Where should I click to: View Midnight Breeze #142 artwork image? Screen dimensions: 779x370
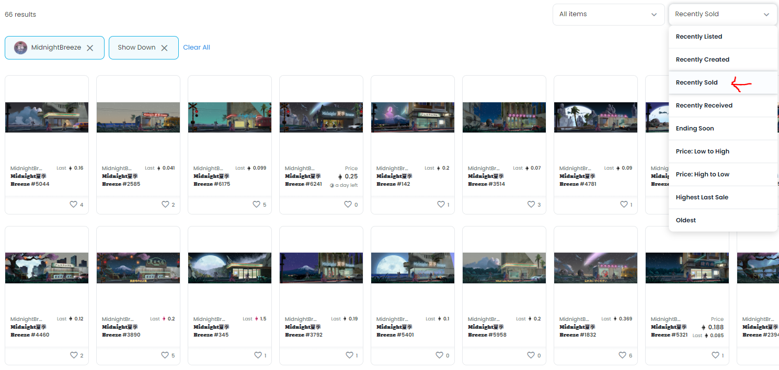[413, 117]
